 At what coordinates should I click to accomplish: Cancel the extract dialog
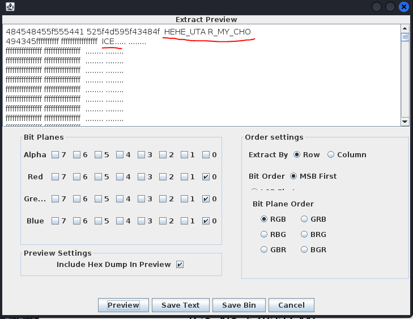coord(291,305)
